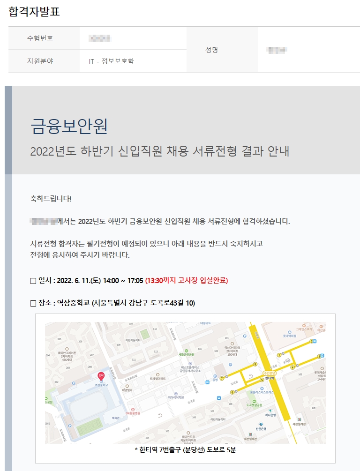Click the directions map image
Image resolution: width=360 pixels, height=471 pixels.
pyautogui.click(x=186, y=383)
